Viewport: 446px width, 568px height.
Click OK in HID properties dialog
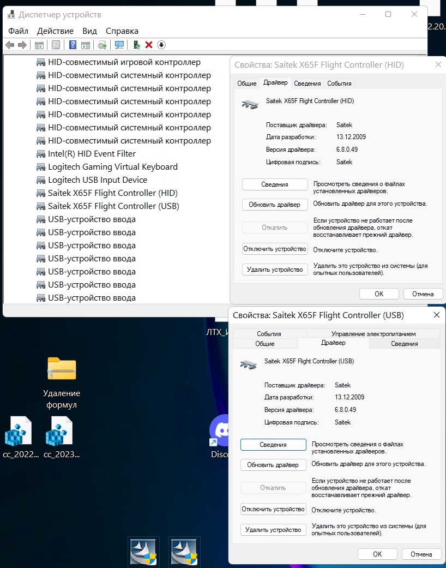coord(379,294)
